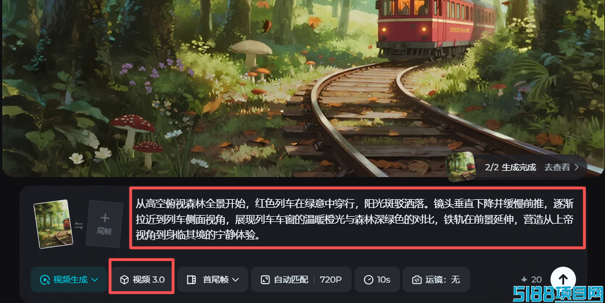
Task: Click the generated result thumbnail beside 2/2
Action: tap(461, 166)
